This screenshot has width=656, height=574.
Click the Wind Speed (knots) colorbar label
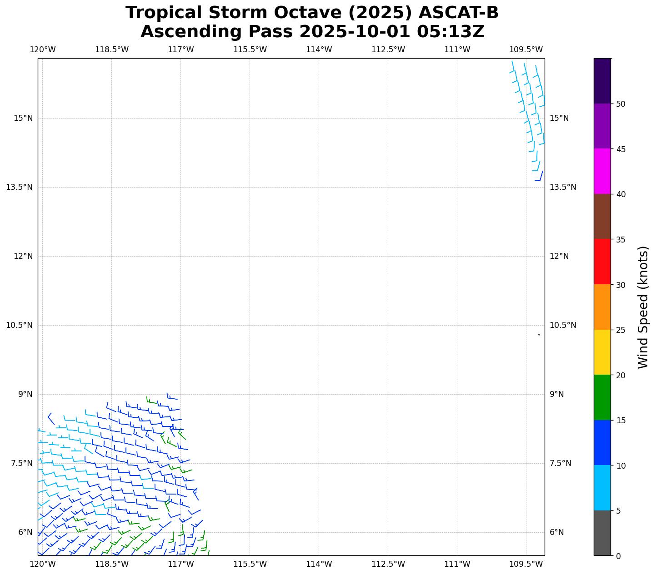[643, 307]
